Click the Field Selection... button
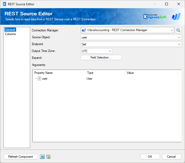 click(x=101, y=57)
